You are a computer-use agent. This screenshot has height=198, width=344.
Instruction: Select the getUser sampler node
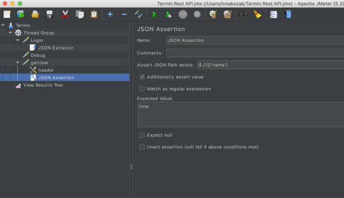click(39, 63)
